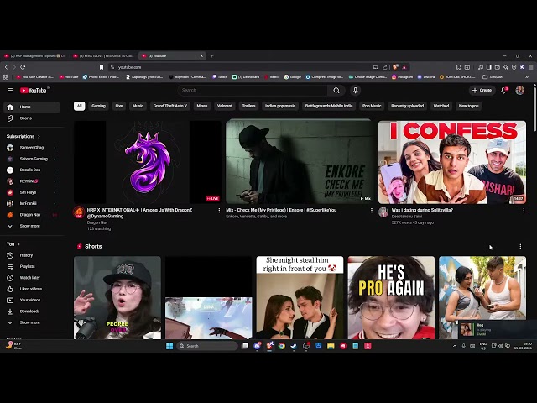Select Battlegrounds Mobile India chip
This screenshot has height=403, width=537.
pyautogui.click(x=329, y=106)
